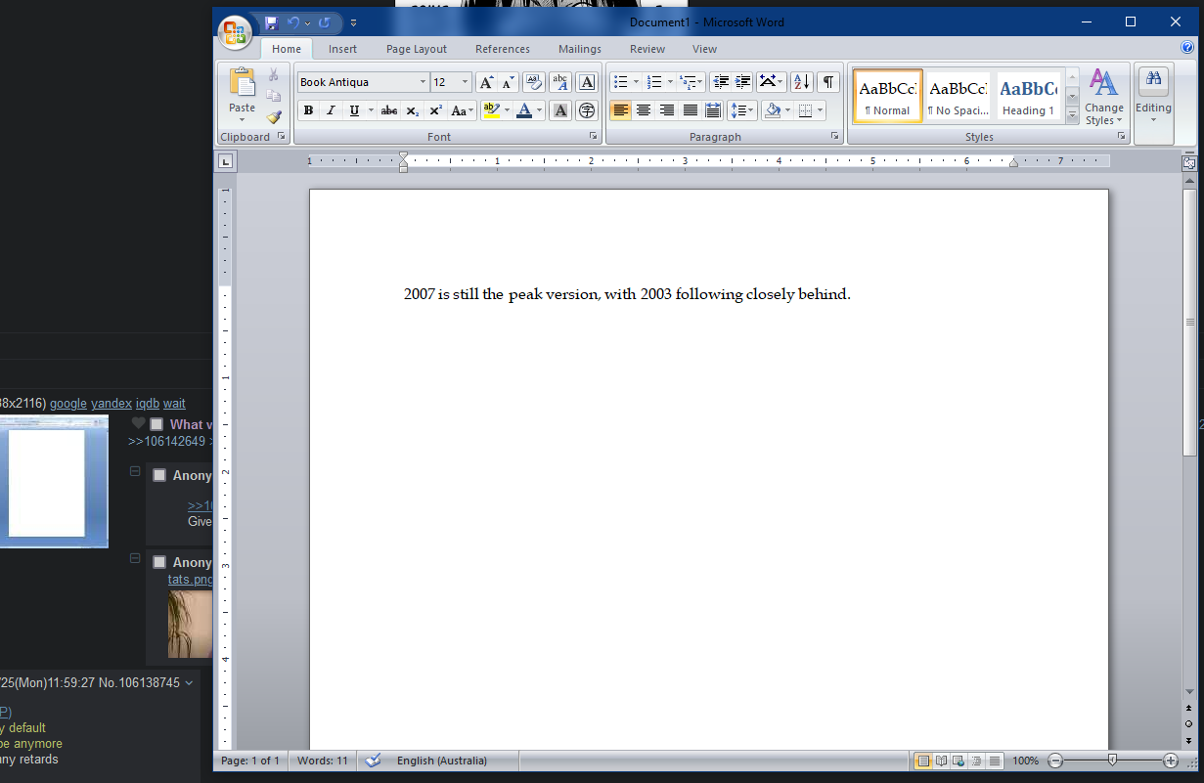Switch to the Review tab
Viewport: 1204px width, 783px height.
(647, 49)
